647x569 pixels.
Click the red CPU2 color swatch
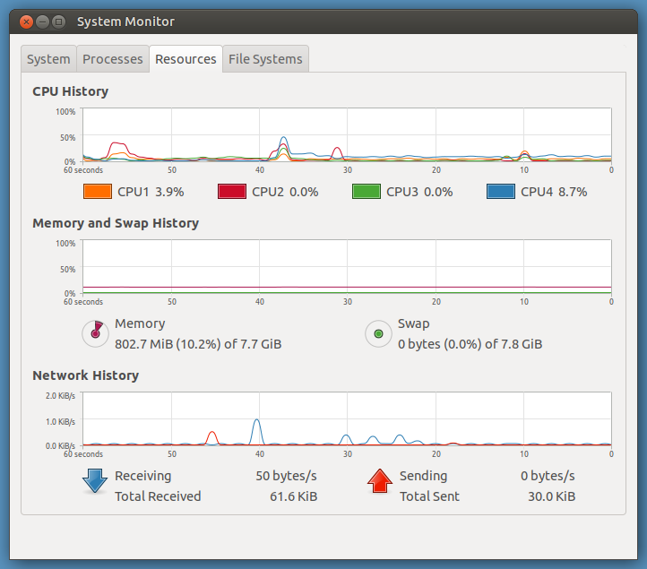pos(231,191)
